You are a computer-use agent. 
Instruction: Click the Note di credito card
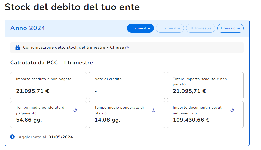tap(127, 86)
